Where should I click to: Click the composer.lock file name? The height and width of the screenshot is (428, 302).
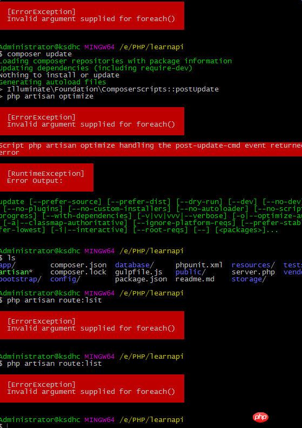coord(78,272)
